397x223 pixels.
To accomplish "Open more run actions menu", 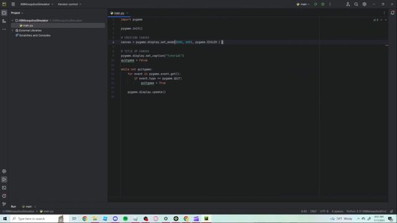I will [330, 4].
